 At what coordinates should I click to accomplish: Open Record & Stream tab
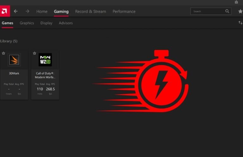pyautogui.click(x=90, y=11)
